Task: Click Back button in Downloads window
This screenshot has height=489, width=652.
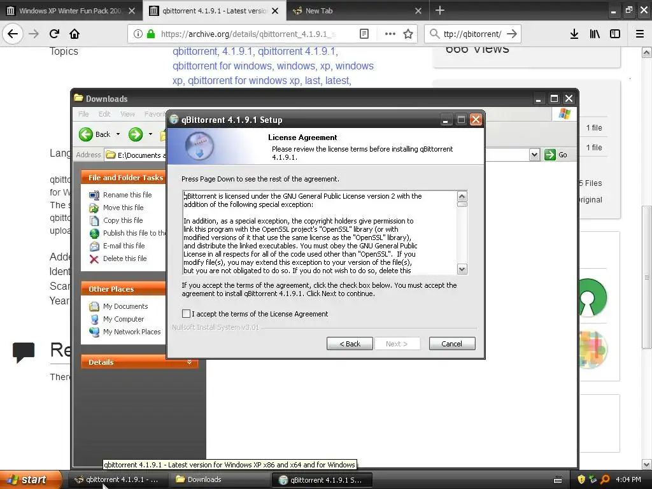Action: point(96,134)
